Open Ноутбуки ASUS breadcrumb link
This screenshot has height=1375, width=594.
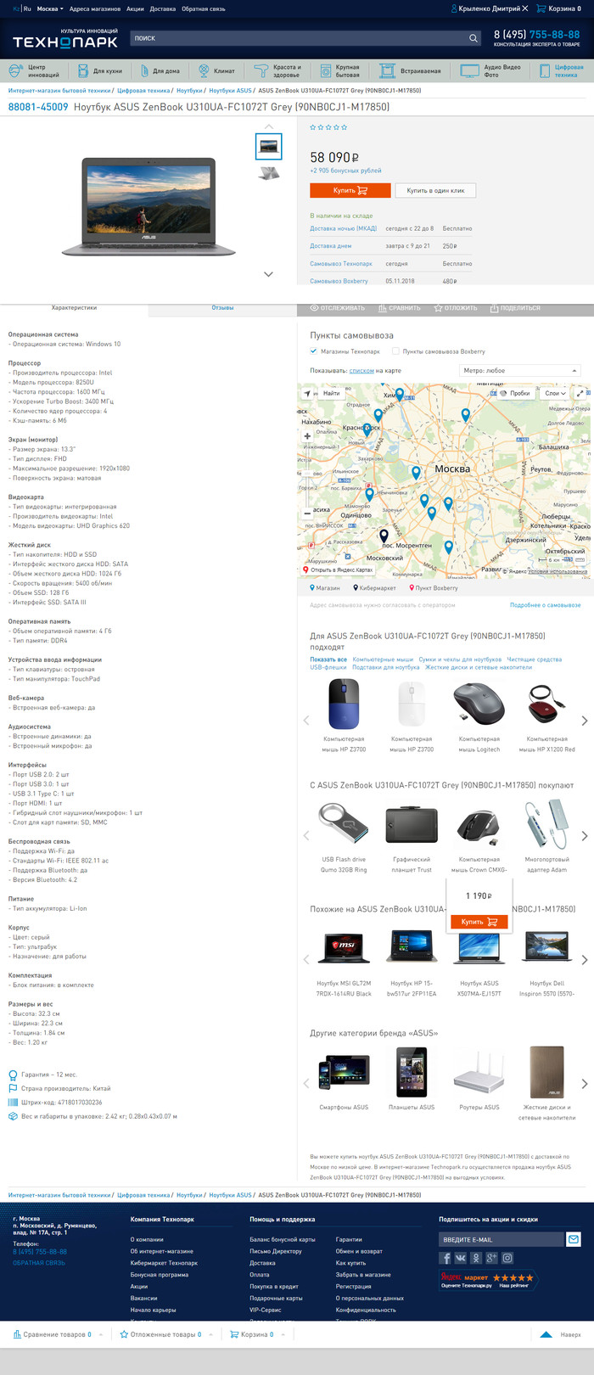coord(231,90)
